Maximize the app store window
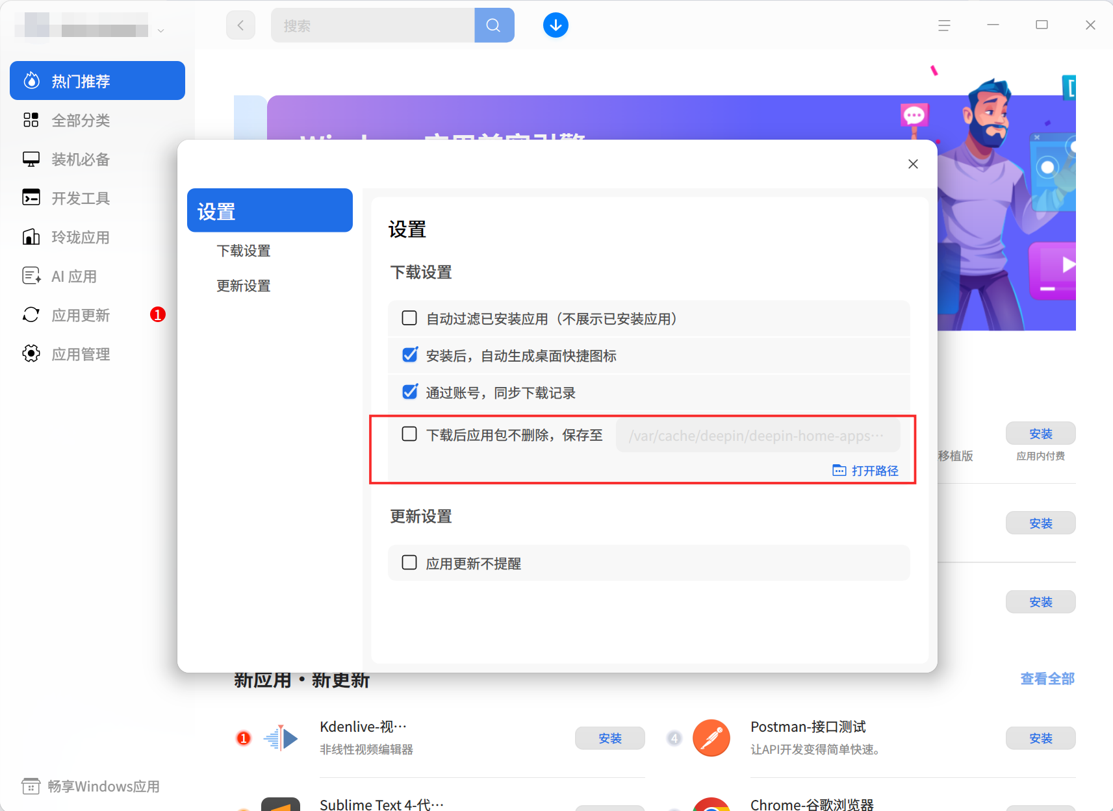Viewport: 1113px width, 811px height. pos(1042,25)
